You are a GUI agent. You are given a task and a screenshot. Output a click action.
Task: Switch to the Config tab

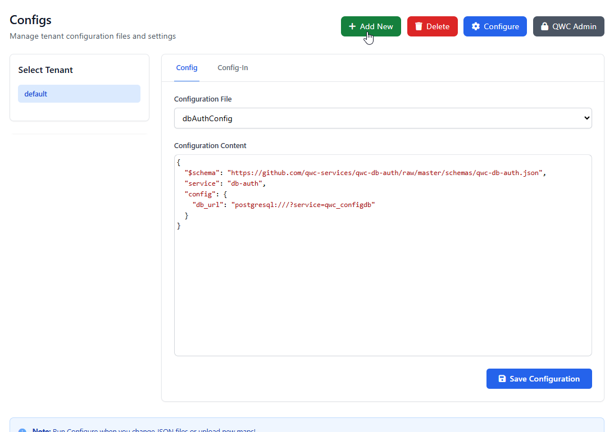click(x=187, y=68)
